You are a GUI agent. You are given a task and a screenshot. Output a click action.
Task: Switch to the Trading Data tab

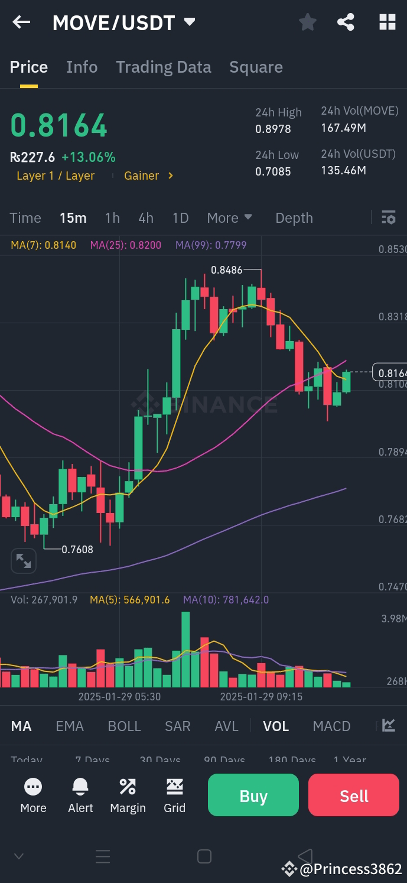click(x=163, y=67)
